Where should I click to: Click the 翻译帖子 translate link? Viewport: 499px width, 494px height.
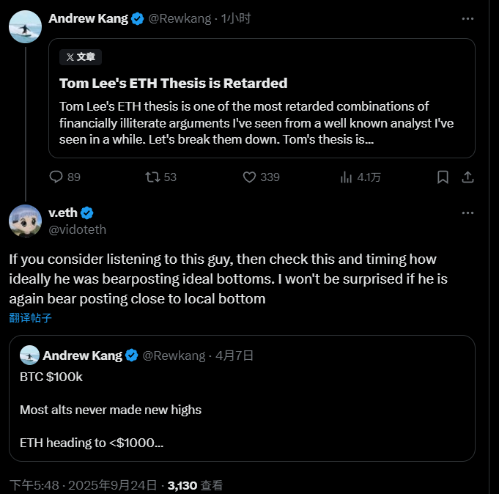(x=31, y=317)
